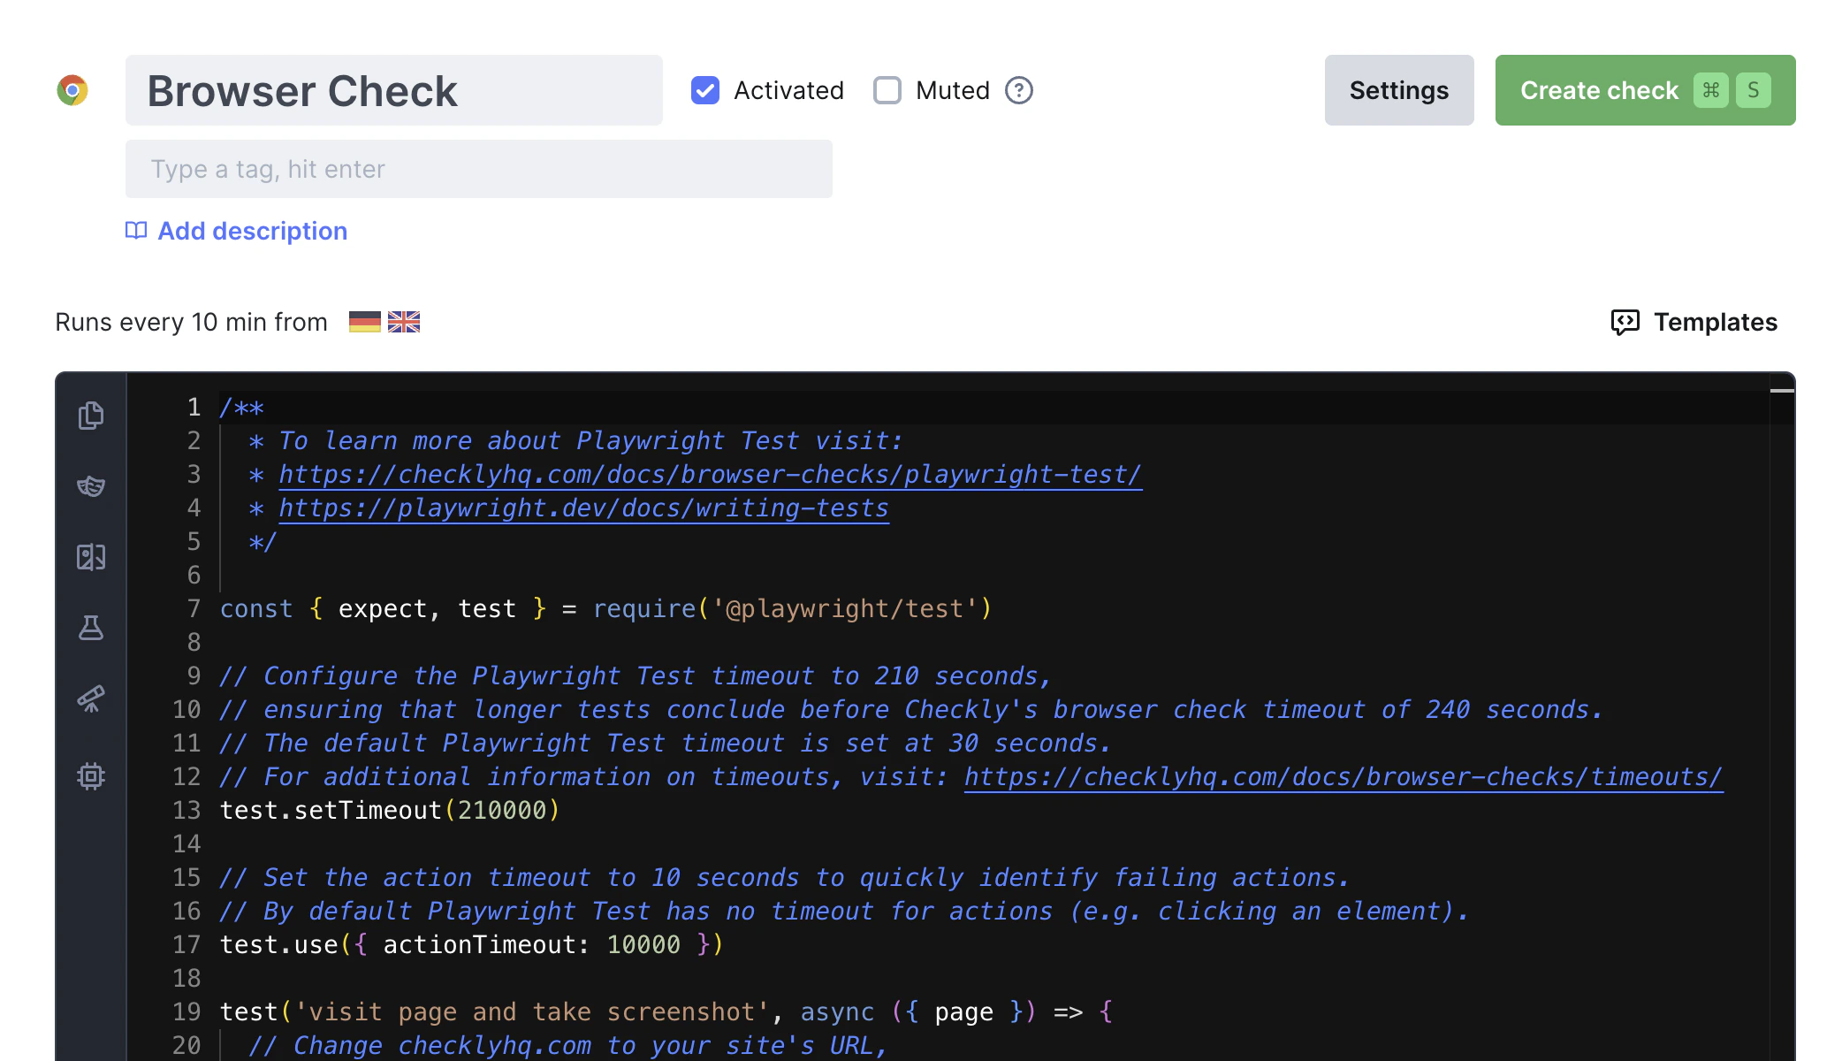Viewport: 1842px width, 1061px height.
Task: Click the tag input field
Action: point(478,168)
